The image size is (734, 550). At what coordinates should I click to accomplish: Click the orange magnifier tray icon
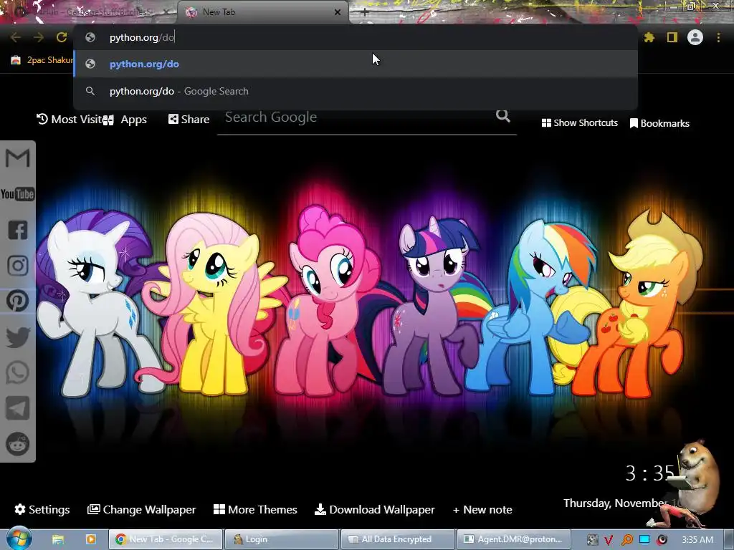(626, 540)
